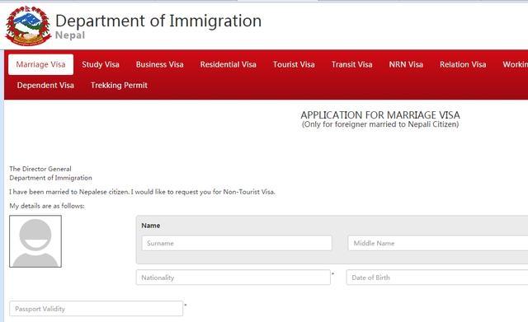Focus the Surname input field
The image size is (528, 322).
pyautogui.click(x=237, y=243)
